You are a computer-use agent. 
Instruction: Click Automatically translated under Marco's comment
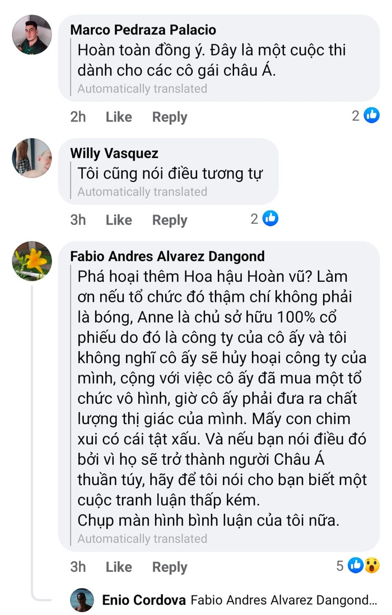(142, 88)
